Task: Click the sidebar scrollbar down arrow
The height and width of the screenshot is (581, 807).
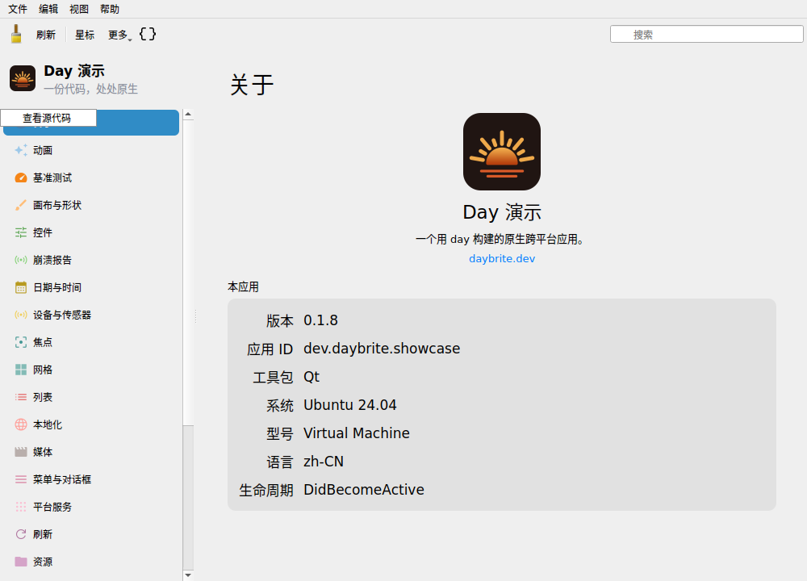Action: point(188,575)
